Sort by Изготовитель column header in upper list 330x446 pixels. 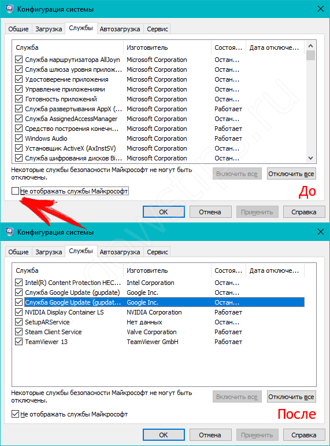[x=168, y=47]
